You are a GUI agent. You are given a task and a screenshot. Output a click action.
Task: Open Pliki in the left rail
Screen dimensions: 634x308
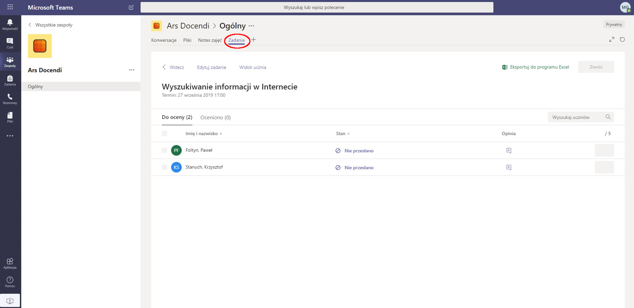[x=10, y=117]
